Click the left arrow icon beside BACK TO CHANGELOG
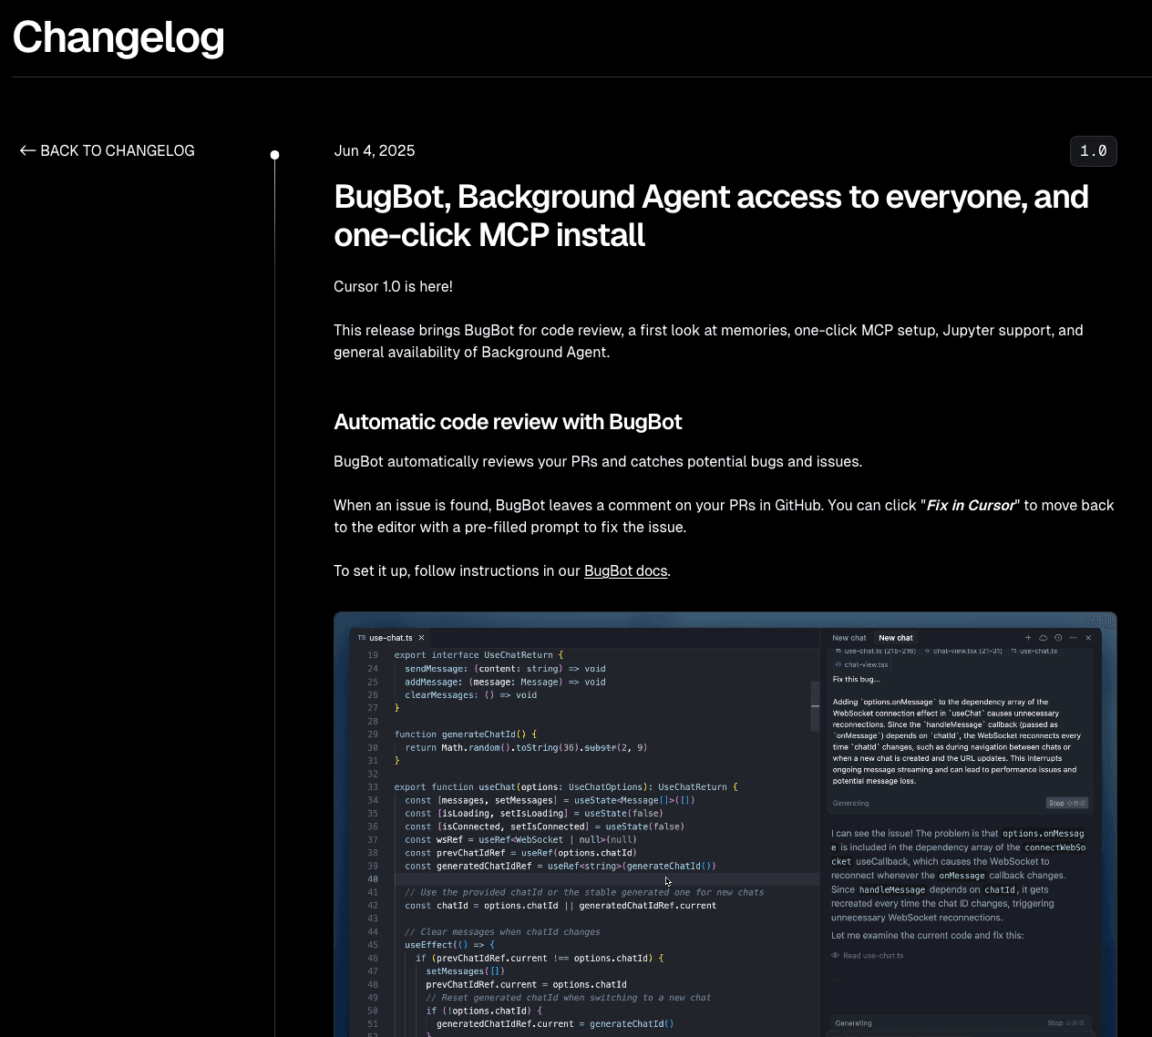This screenshot has height=1037, width=1152. click(27, 150)
